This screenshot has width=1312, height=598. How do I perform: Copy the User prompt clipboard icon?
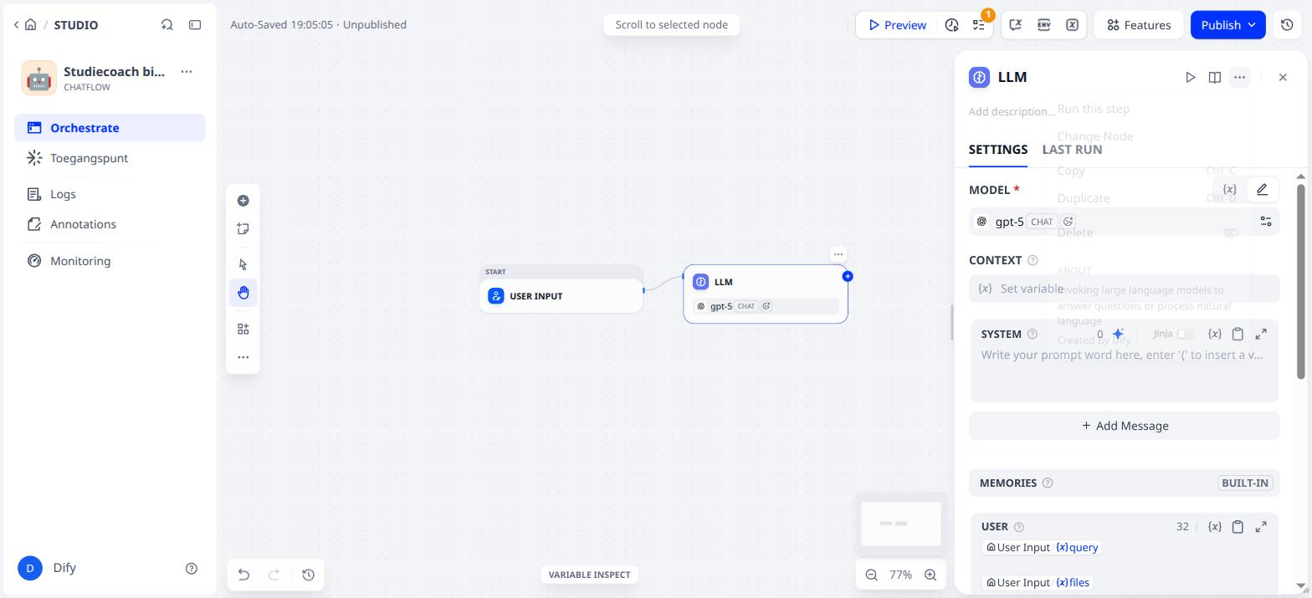[1238, 526]
